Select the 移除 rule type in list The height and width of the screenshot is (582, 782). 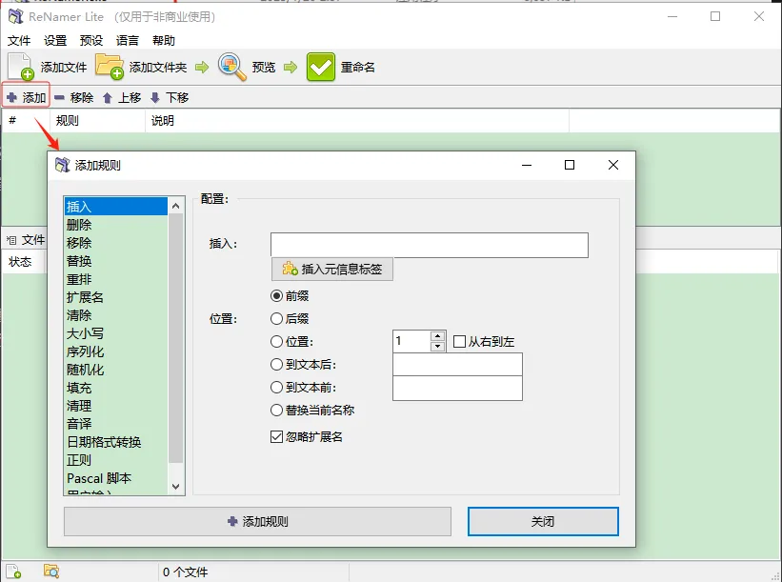pos(115,243)
